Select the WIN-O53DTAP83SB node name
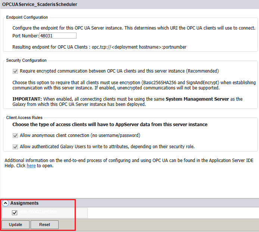 coord(38,213)
